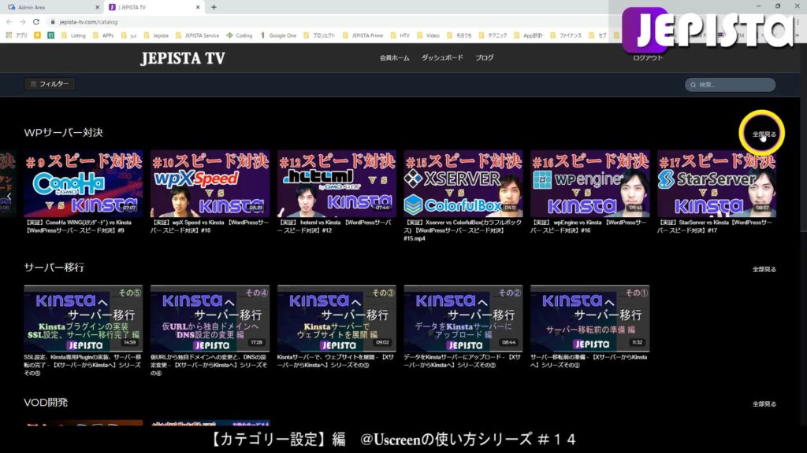This screenshot has height=453, width=807.
Task: Click the JEPISTA TV site logo
Action: (183, 58)
